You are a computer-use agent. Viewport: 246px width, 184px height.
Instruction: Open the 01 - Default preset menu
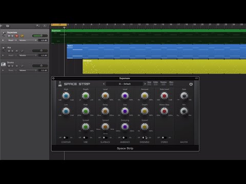coord(125,84)
